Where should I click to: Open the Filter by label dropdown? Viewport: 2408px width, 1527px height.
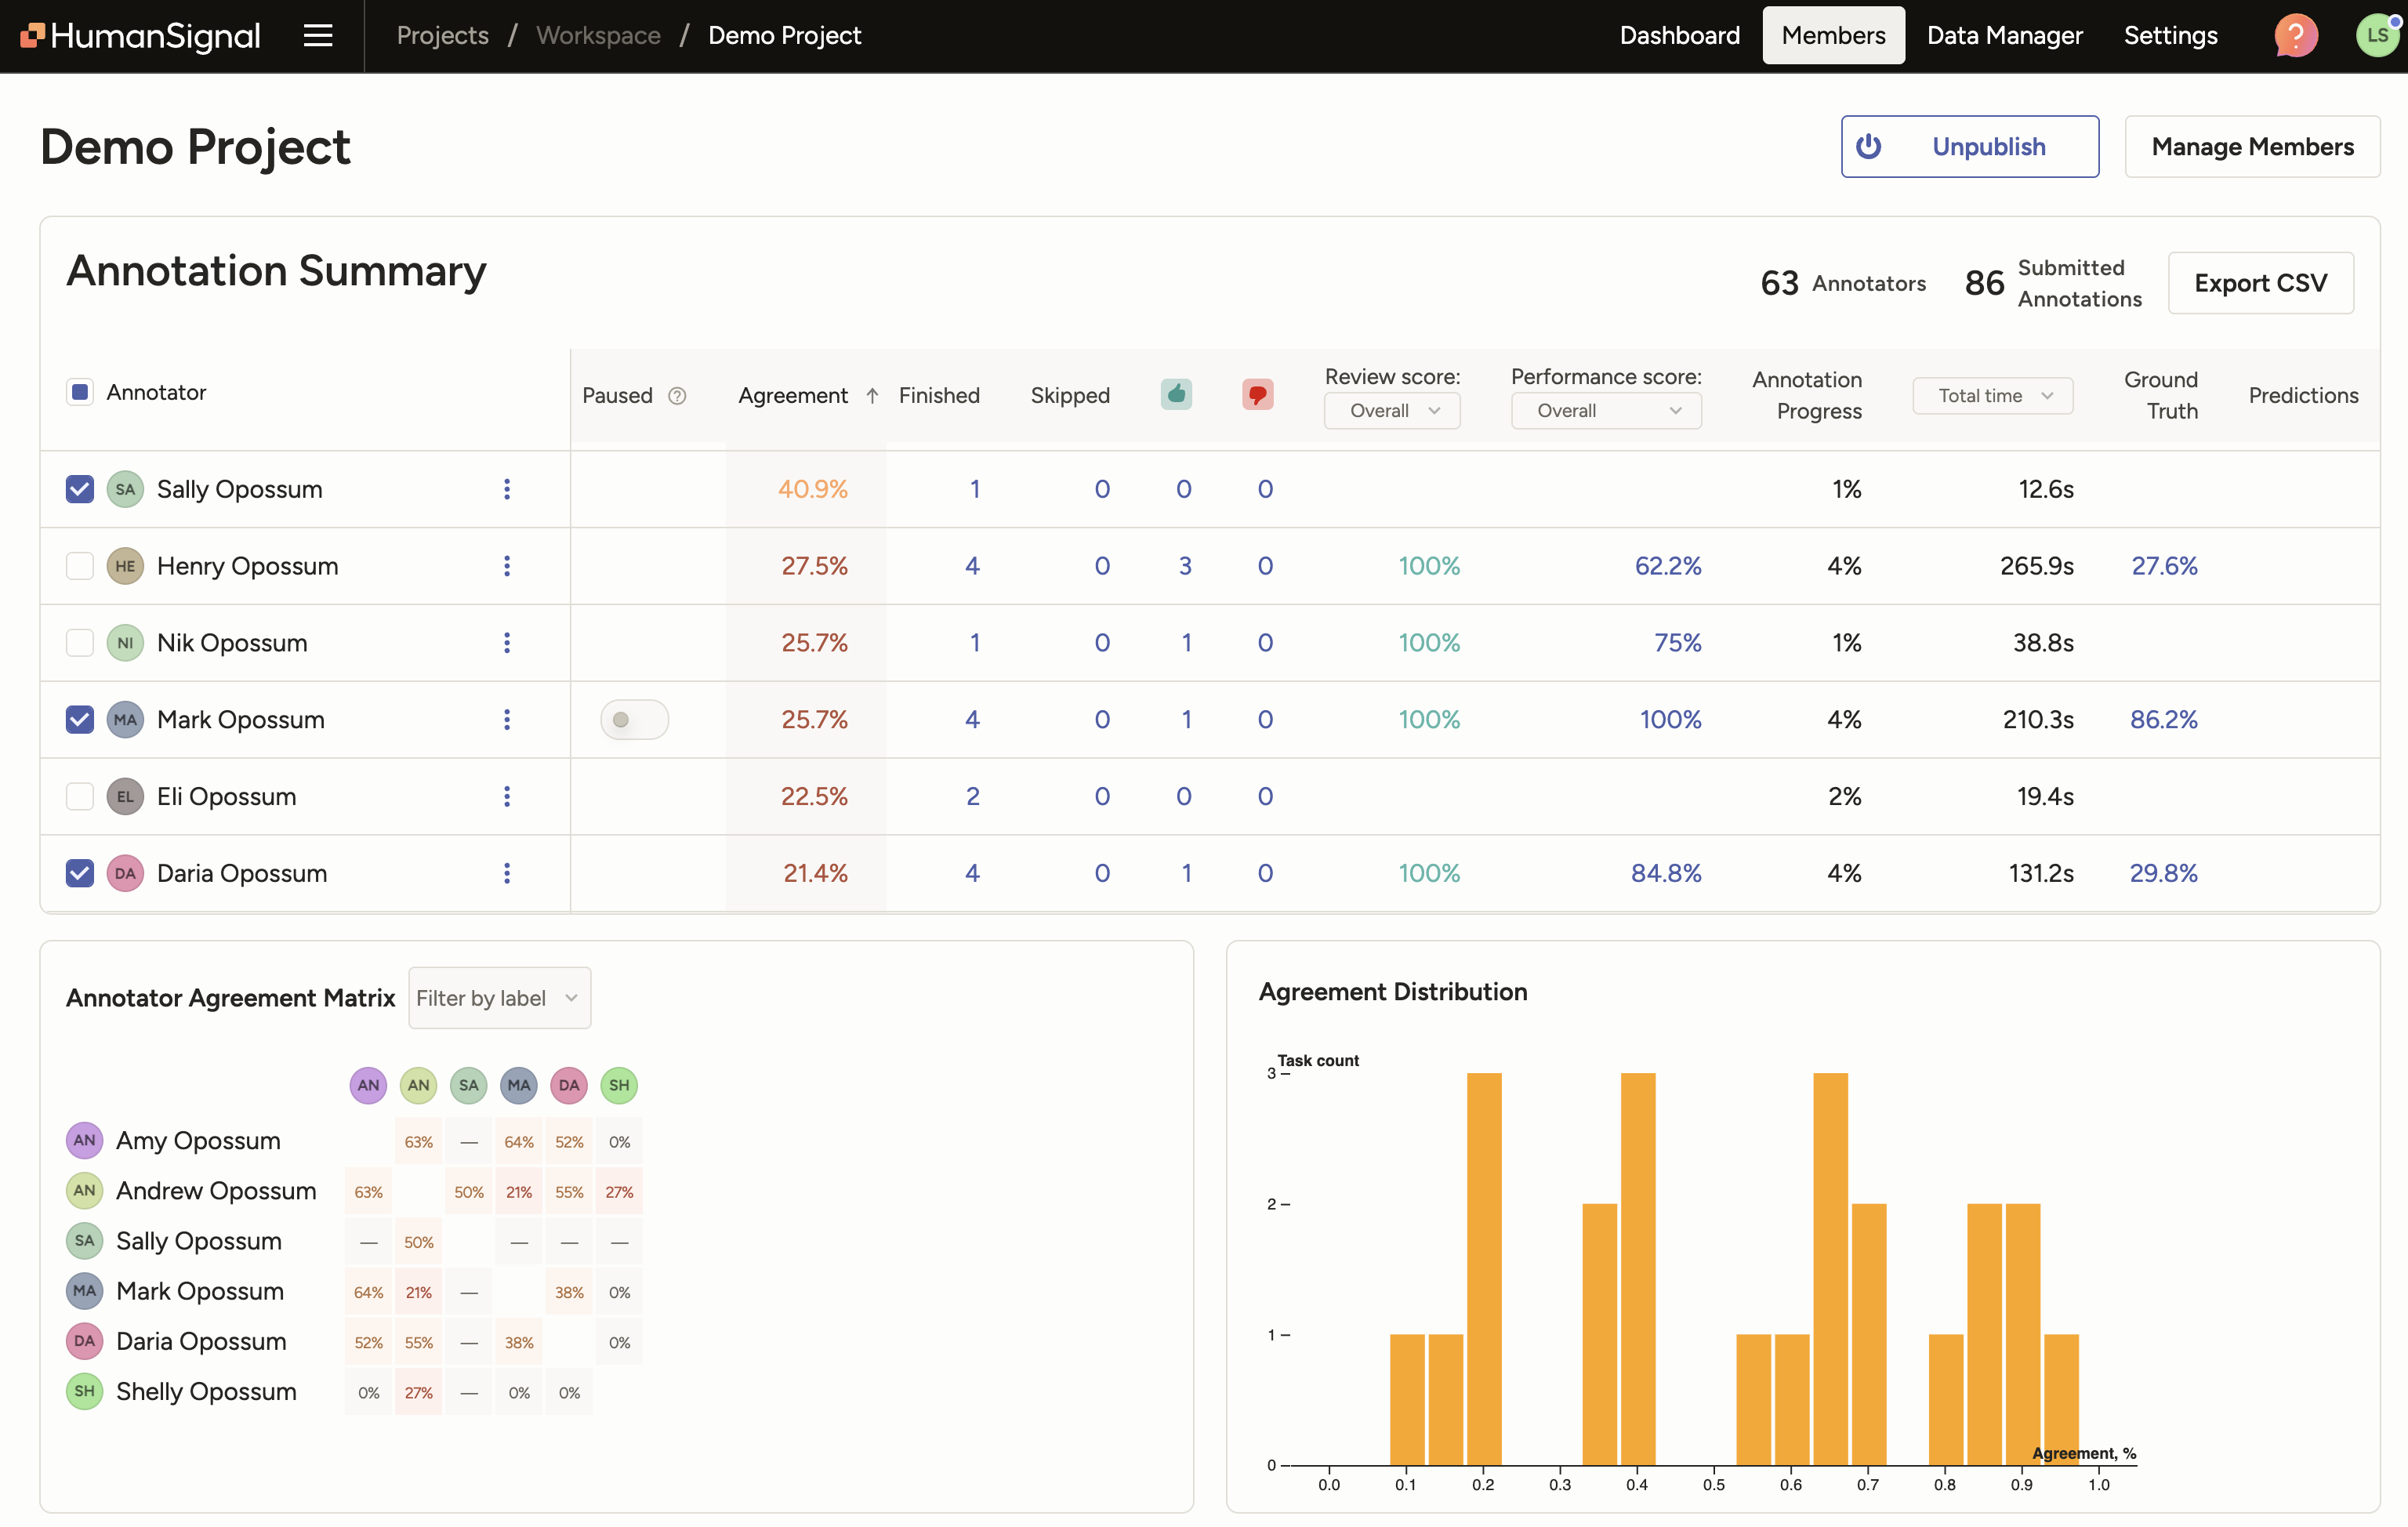(x=499, y=997)
